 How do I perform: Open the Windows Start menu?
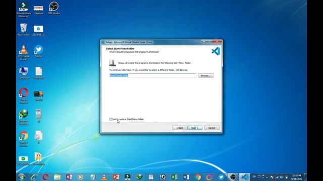[x=21, y=177]
